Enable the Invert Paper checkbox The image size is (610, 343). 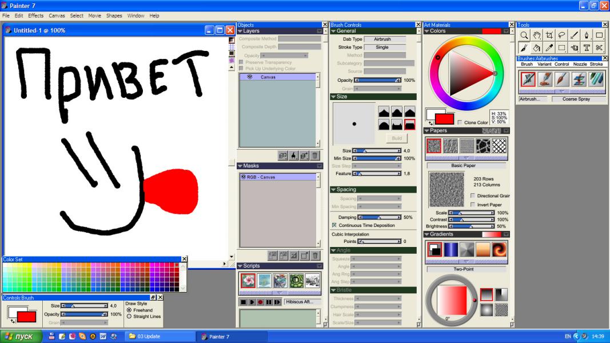[472, 205]
